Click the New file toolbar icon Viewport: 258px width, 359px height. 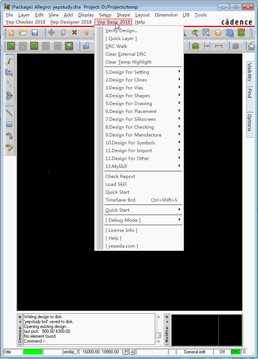(x=11, y=33)
